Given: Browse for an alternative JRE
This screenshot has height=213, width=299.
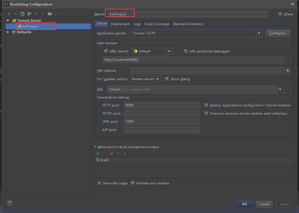Looking at the screenshot, I should pyautogui.click(x=287, y=89).
